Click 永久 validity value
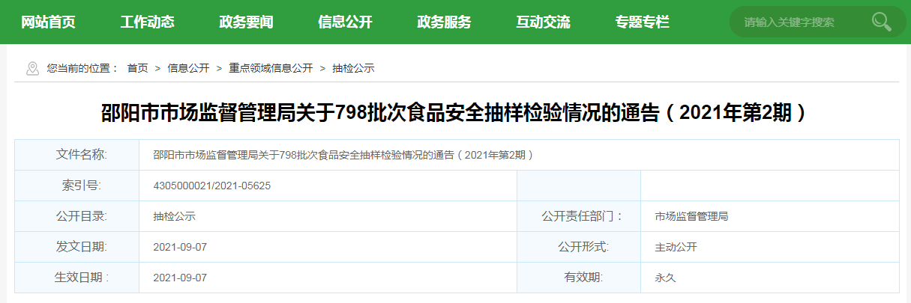 pyautogui.click(x=665, y=278)
